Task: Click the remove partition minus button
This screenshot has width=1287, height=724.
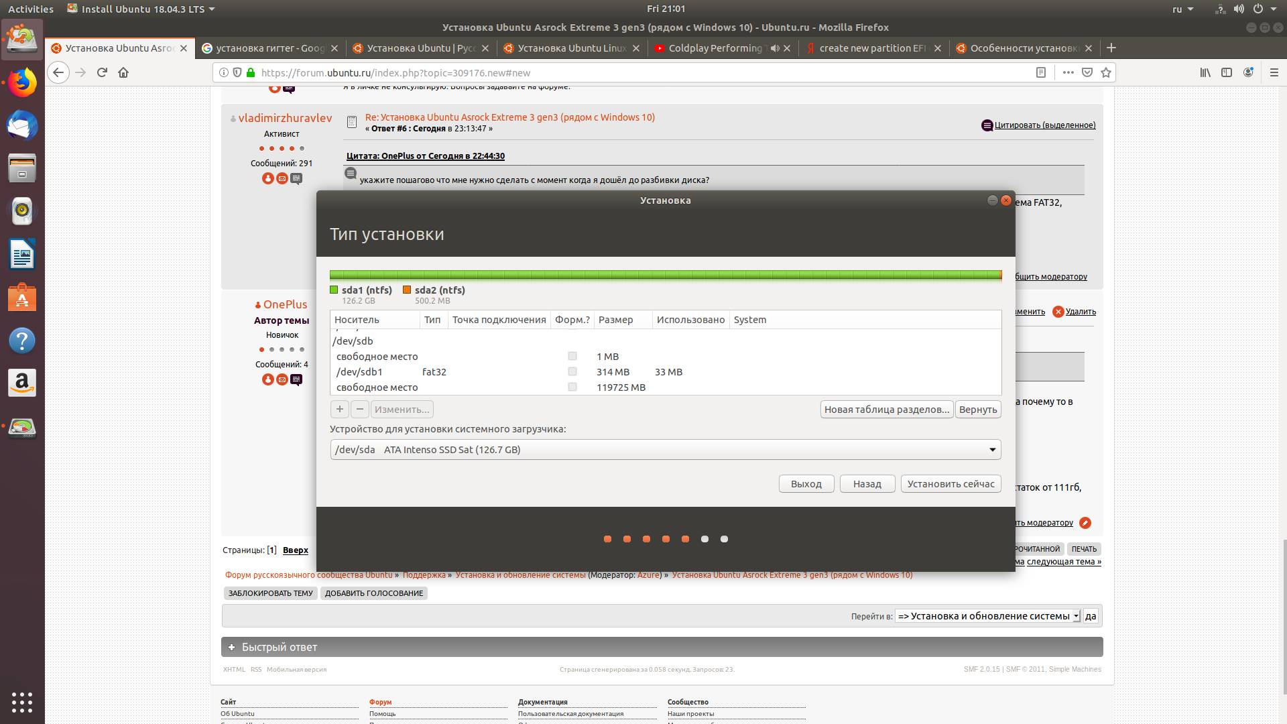Action: coord(360,409)
